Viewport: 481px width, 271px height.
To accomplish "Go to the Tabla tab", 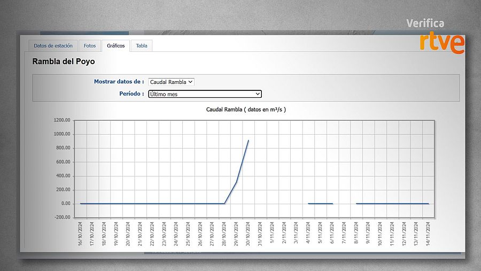I will click(142, 46).
